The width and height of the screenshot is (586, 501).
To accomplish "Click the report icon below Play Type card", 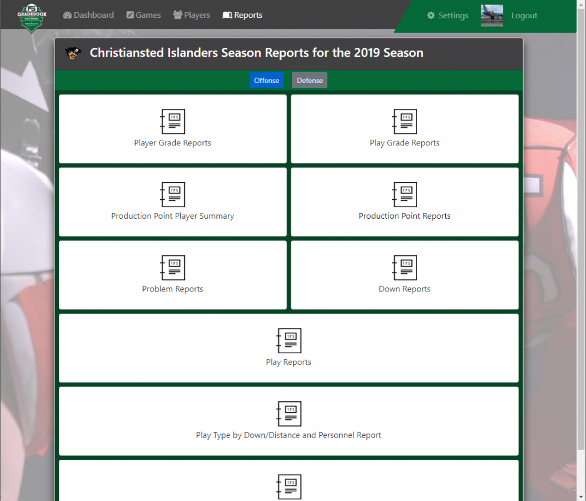I will tap(288, 487).
